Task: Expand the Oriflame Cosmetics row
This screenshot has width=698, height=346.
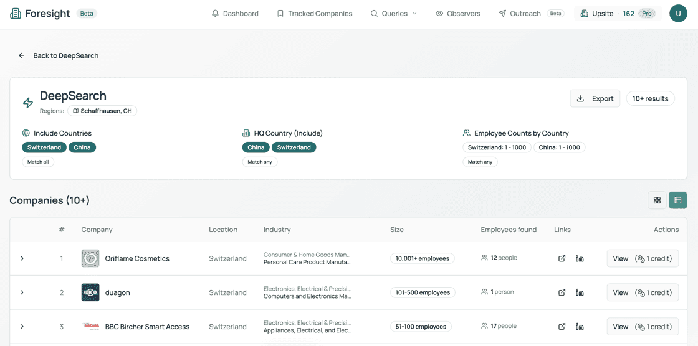Action: coord(22,258)
